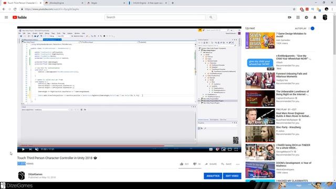The image size is (336, 189).
Task: Click the browser Back arrow
Action: (4, 9)
